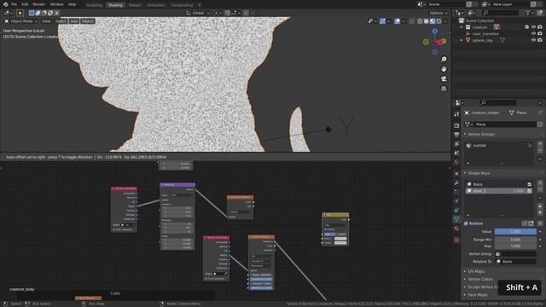Open the outliner filter dropdown
Screen dimensions: 546x307
530,13
